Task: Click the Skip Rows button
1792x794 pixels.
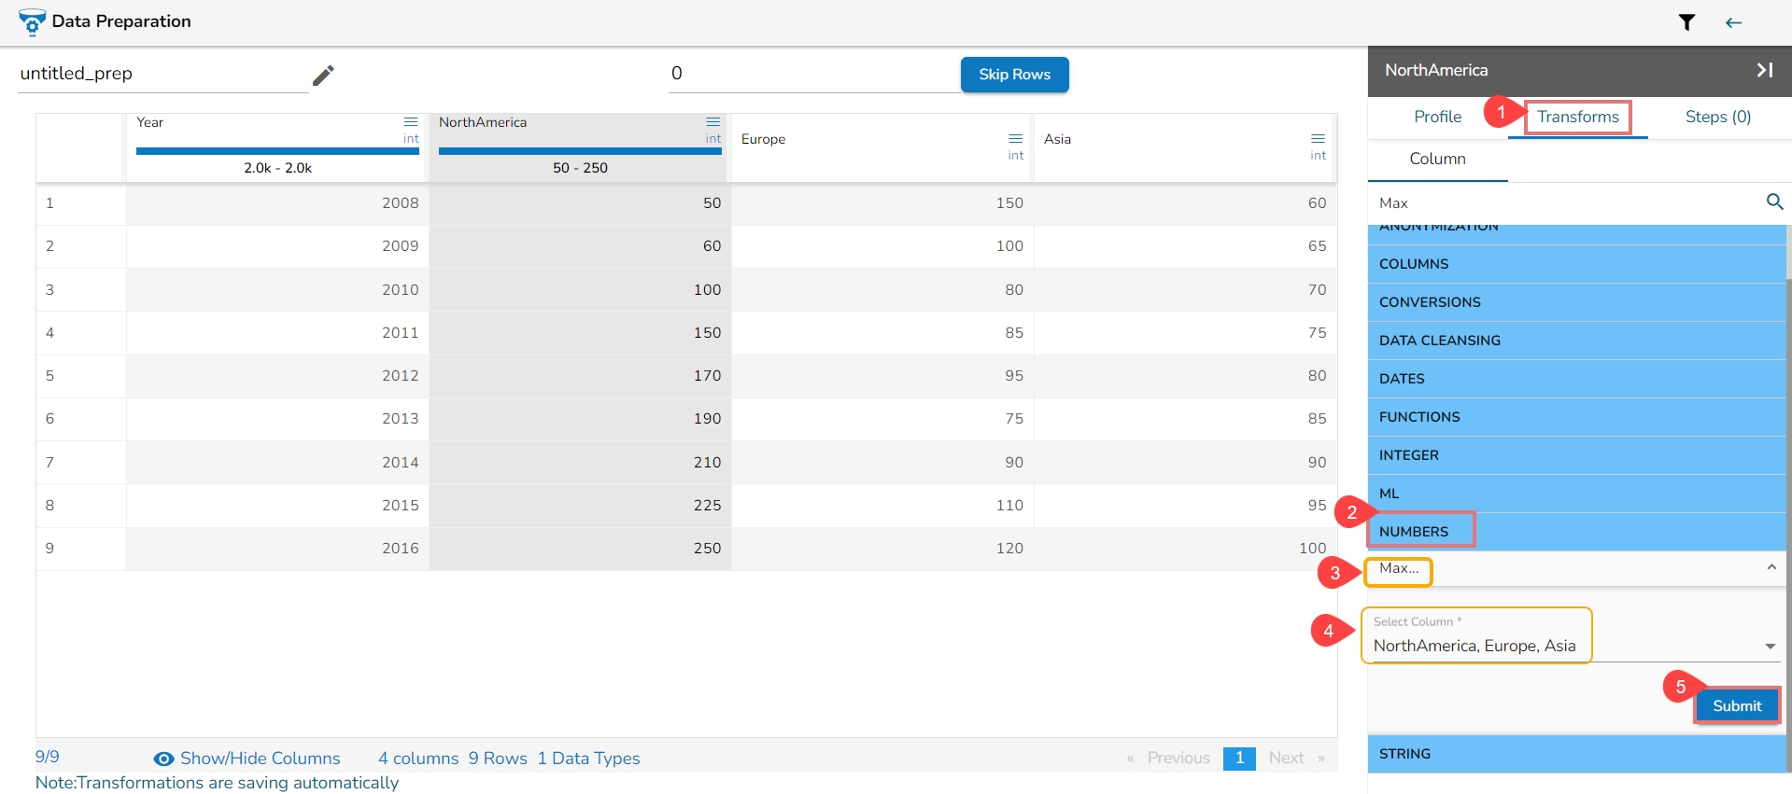Action: [1014, 75]
